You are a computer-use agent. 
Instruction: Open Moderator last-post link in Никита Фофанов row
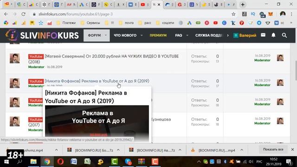click(x=262, y=85)
